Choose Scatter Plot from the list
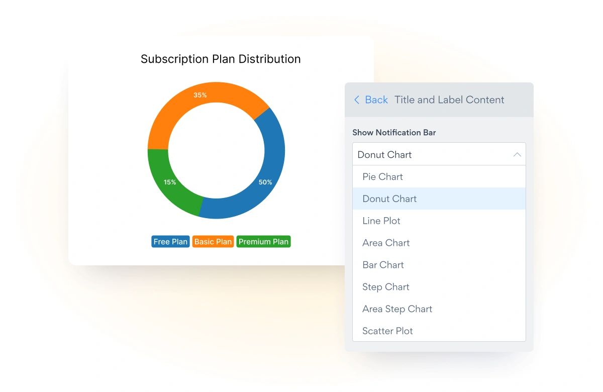Screen dimensions: 603x392 pyautogui.click(x=387, y=331)
